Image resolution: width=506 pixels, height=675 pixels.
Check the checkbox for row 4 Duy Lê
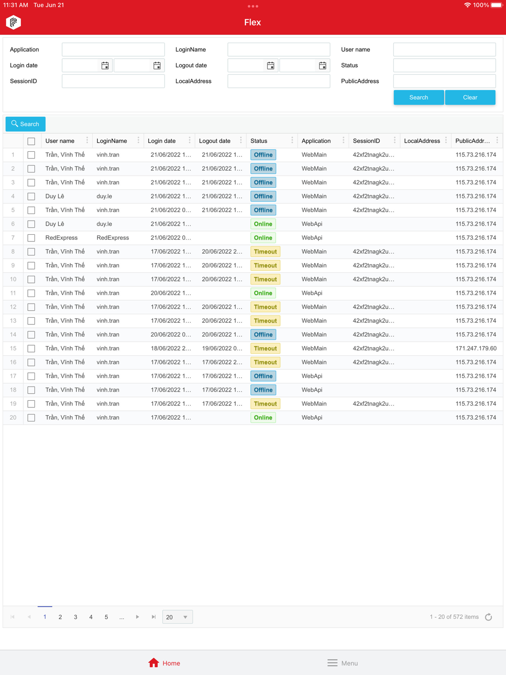coord(31,196)
